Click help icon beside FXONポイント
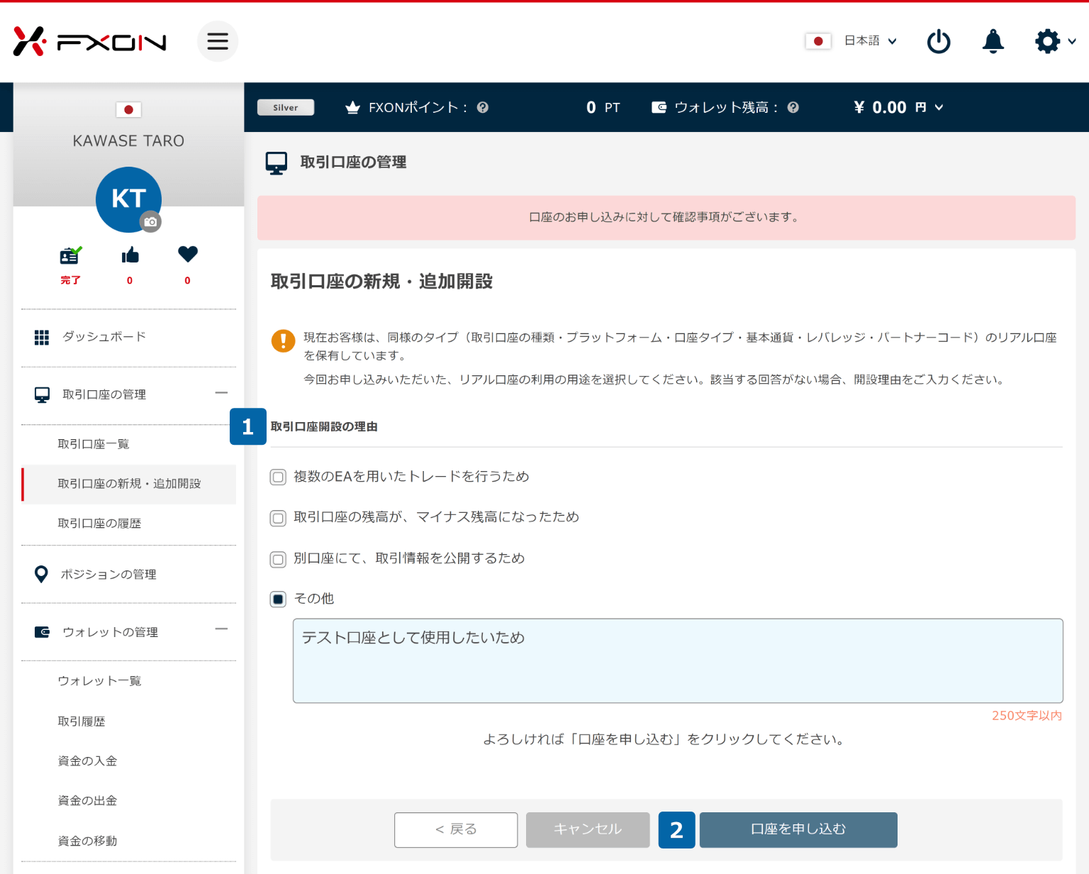The height and width of the screenshot is (874, 1089). click(483, 107)
